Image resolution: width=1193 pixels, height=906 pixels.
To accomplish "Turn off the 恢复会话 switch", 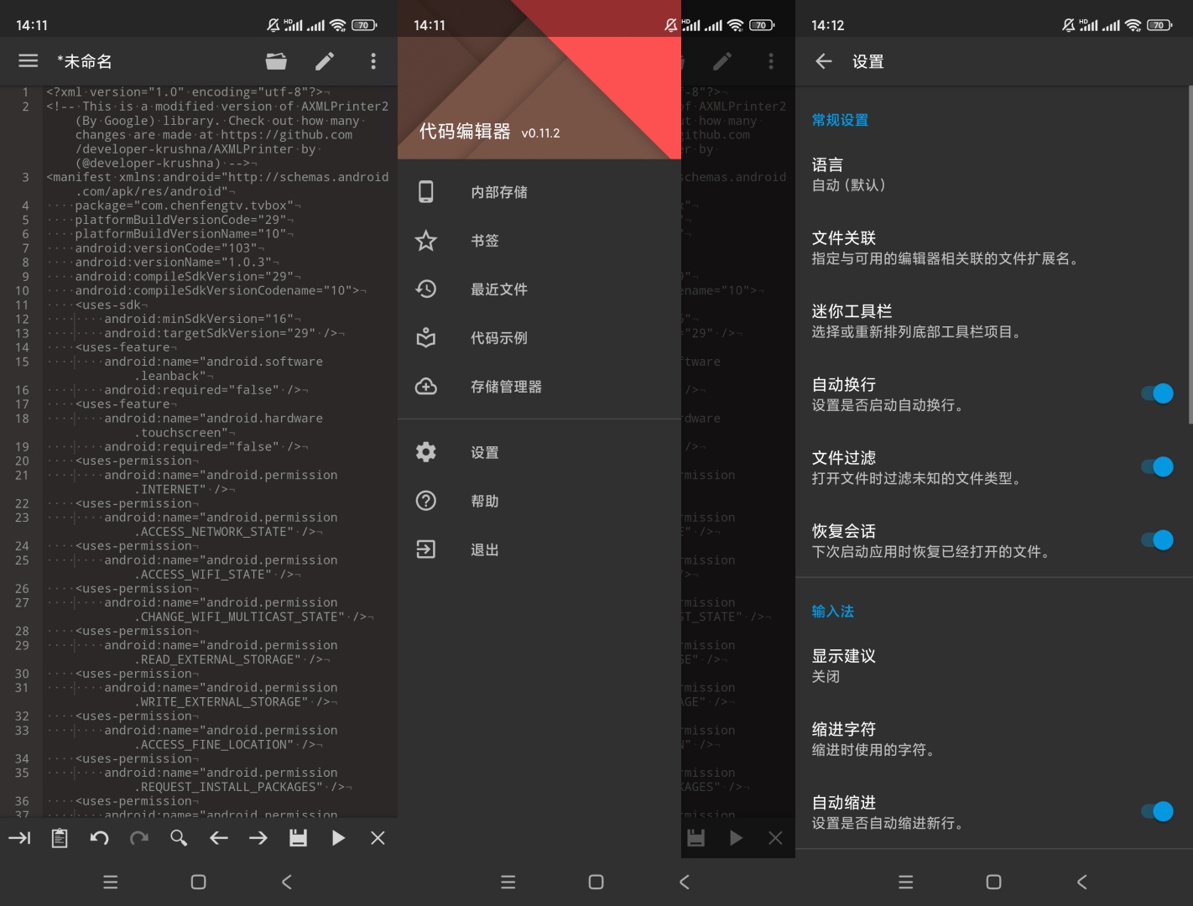I will 1158,540.
